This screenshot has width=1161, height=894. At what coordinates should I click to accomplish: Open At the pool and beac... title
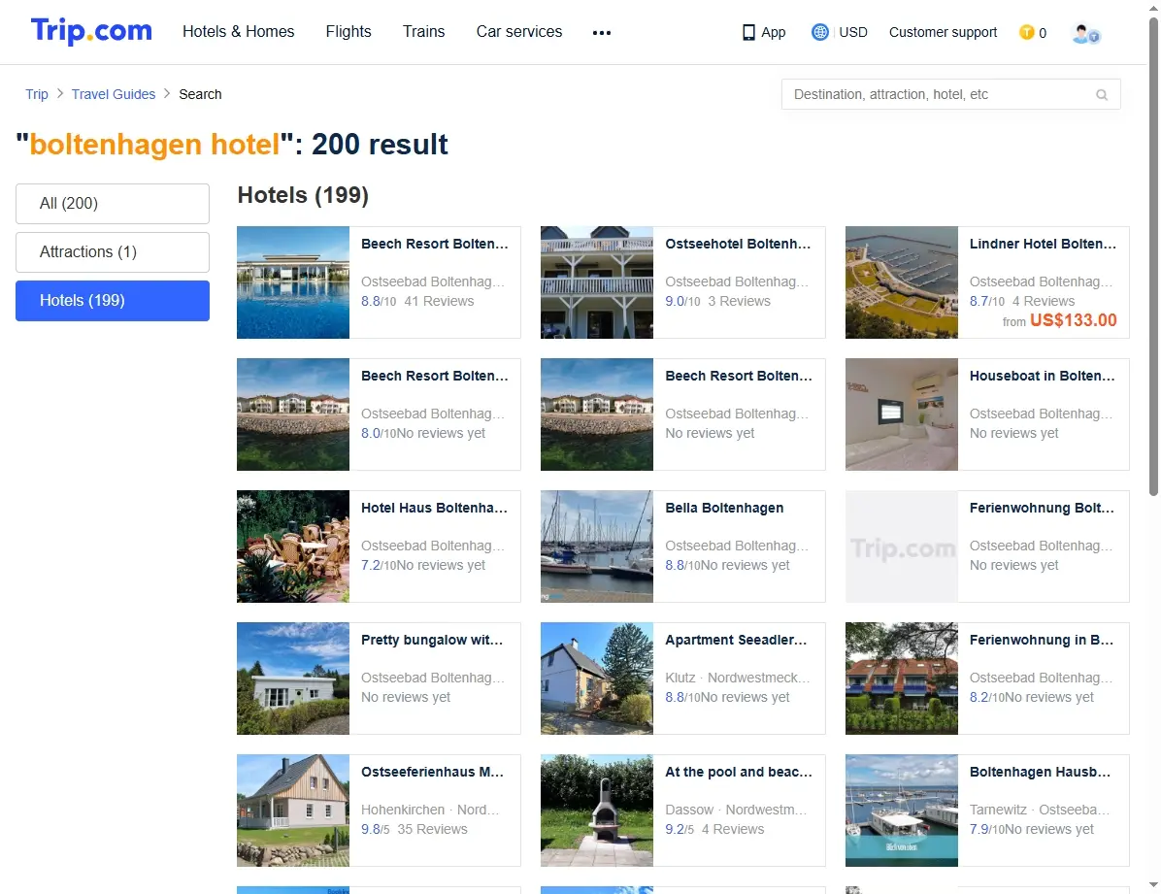click(x=739, y=772)
